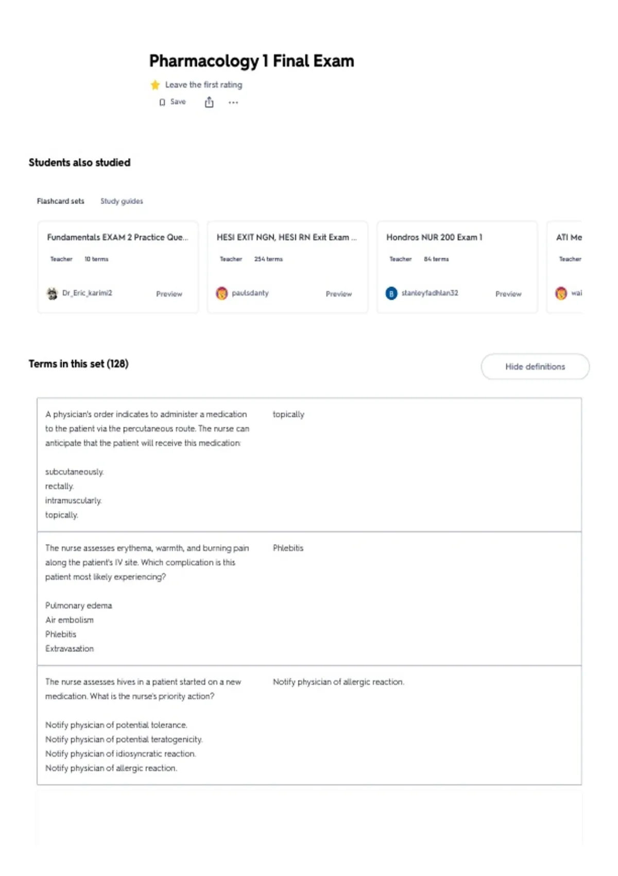The height and width of the screenshot is (876, 618).
Task: Click paulsdanty profile avatar
Action: click(x=222, y=293)
